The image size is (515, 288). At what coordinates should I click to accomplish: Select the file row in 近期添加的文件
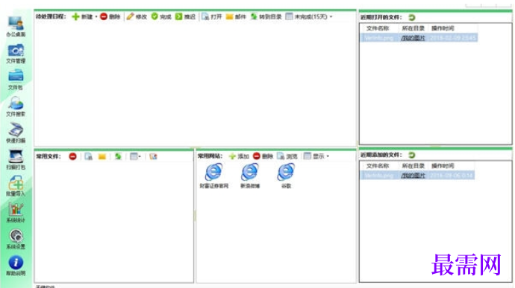pyautogui.click(x=417, y=176)
